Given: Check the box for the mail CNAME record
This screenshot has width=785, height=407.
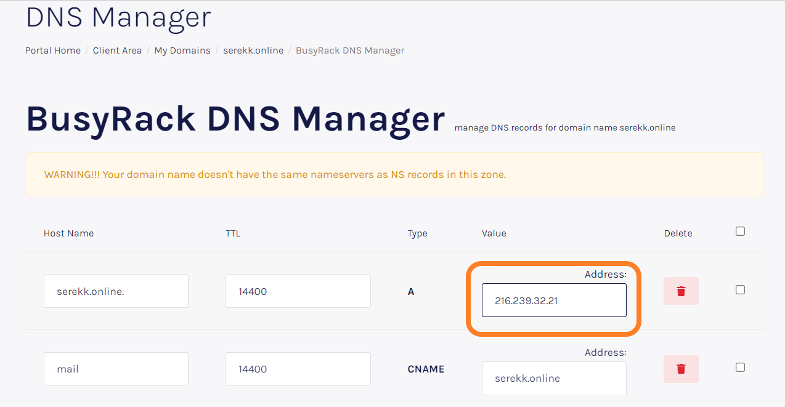Looking at the screenshot, I should (741, 367).
